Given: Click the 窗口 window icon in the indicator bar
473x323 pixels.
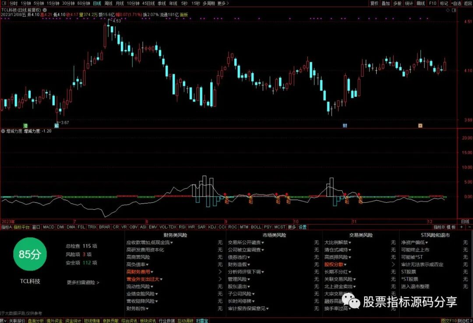Looking at the screenshot, I should point(36,227).
